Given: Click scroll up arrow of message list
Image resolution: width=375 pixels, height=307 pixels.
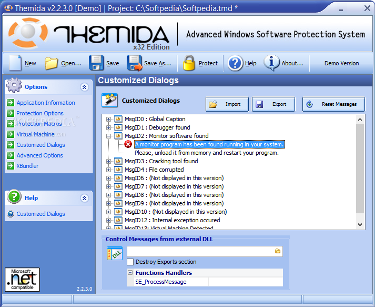Looking at the screenshot, I should [360, 120].
